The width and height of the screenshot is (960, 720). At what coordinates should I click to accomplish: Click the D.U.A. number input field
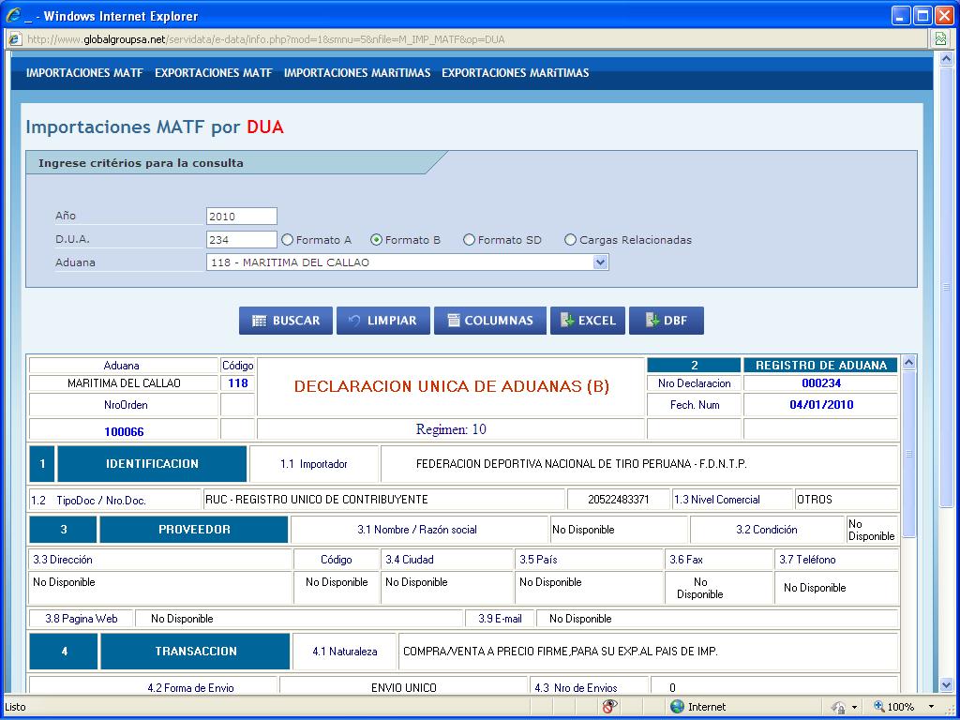coord(242,240)
